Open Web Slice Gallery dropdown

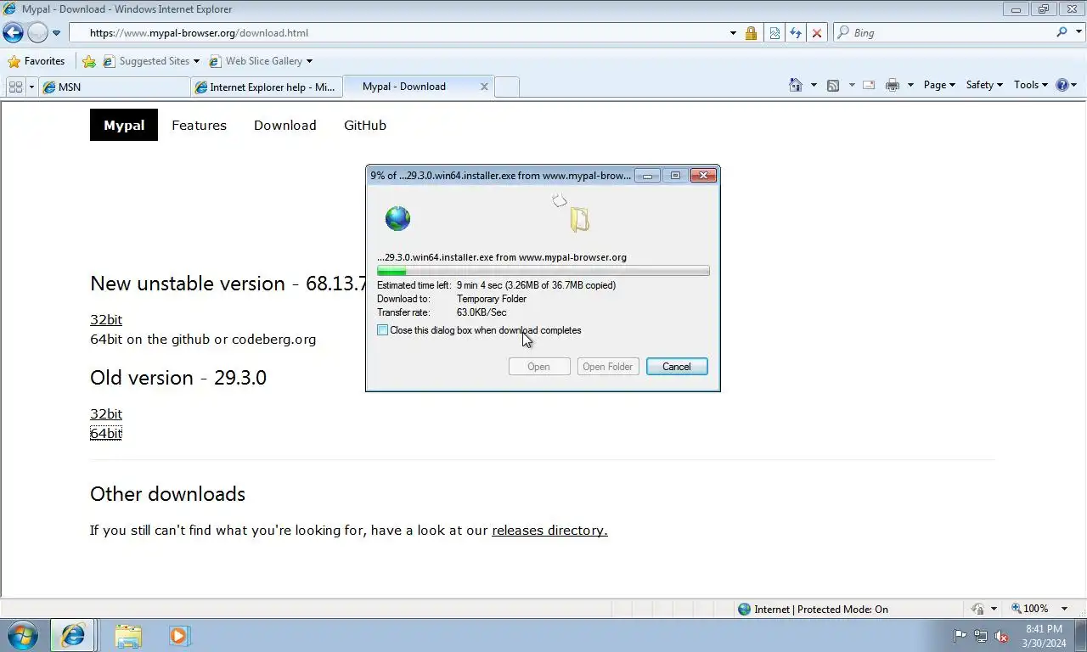260,61
